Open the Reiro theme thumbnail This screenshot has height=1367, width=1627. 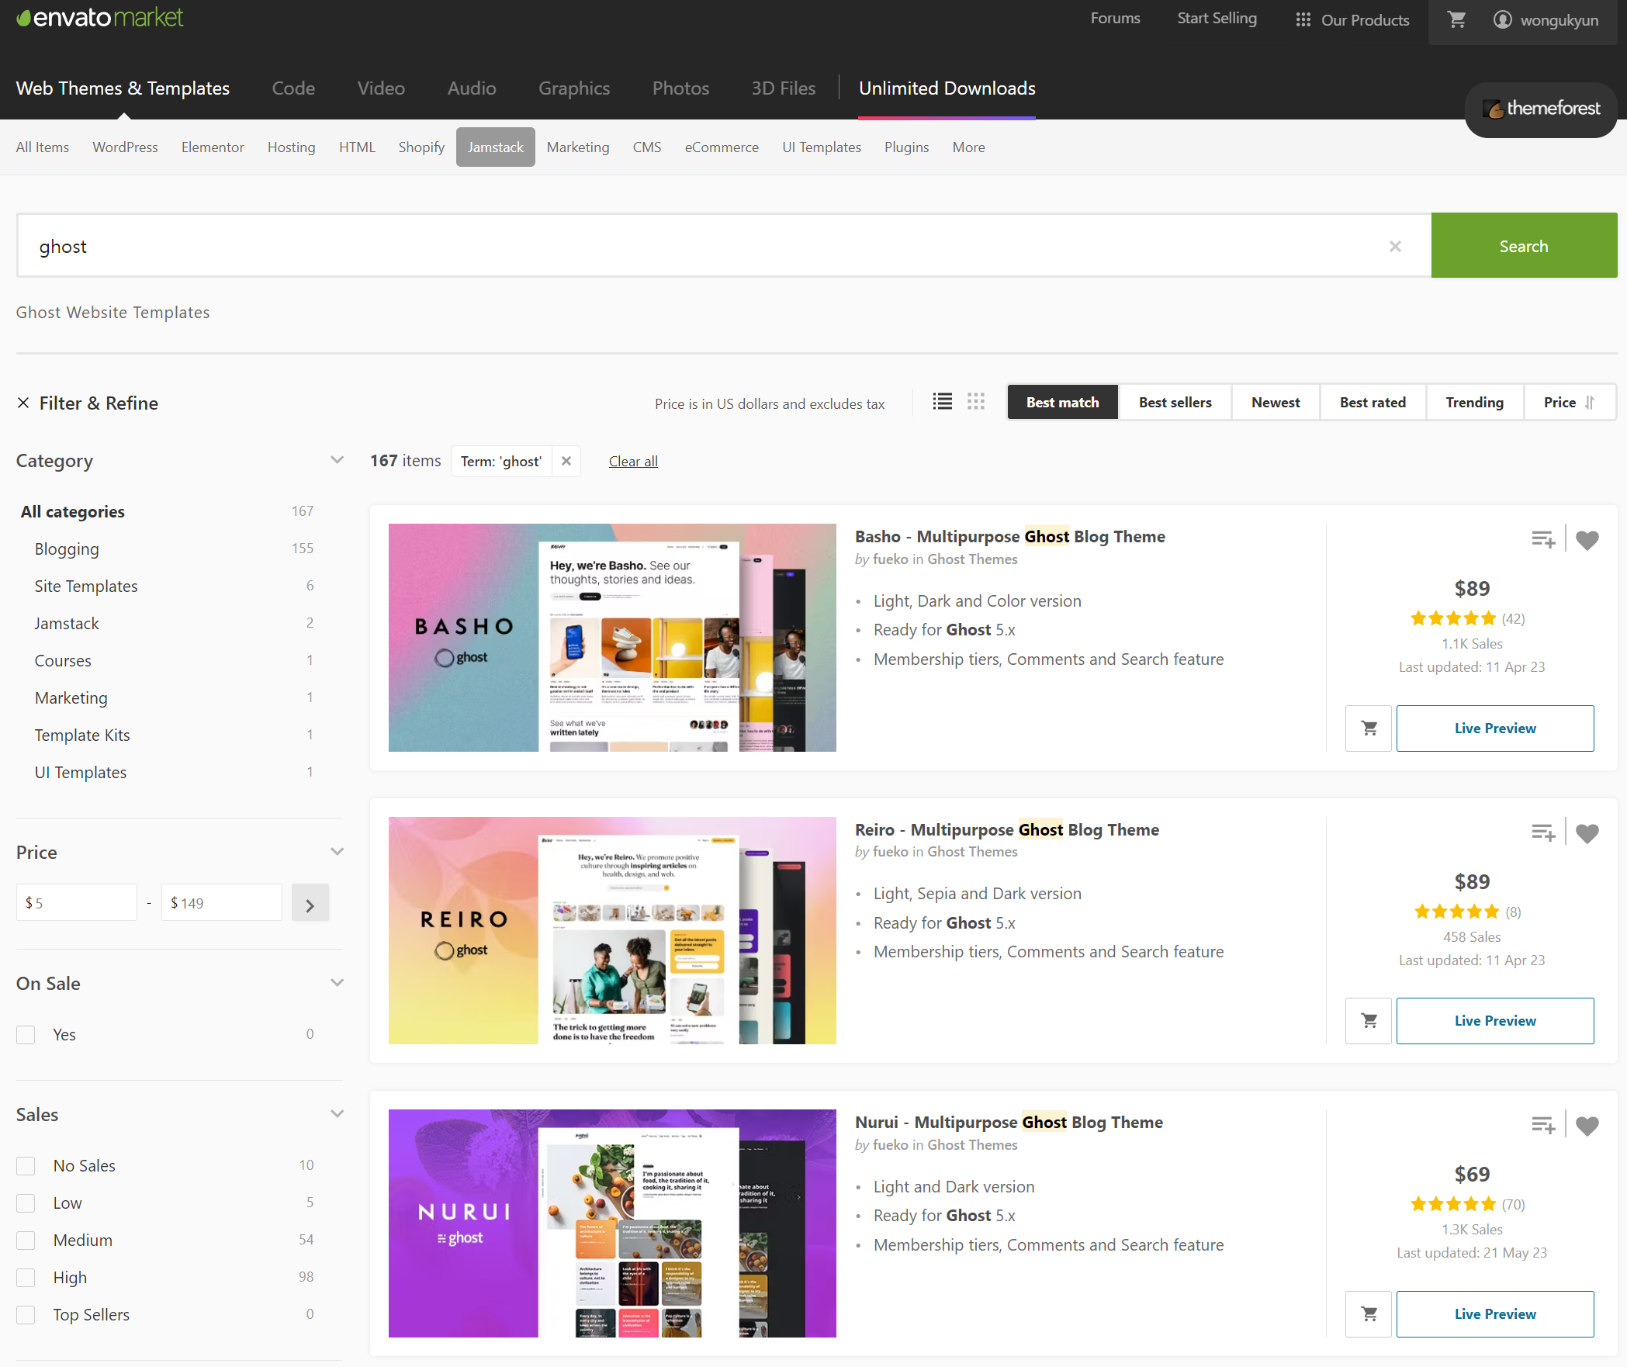[611, 930]
